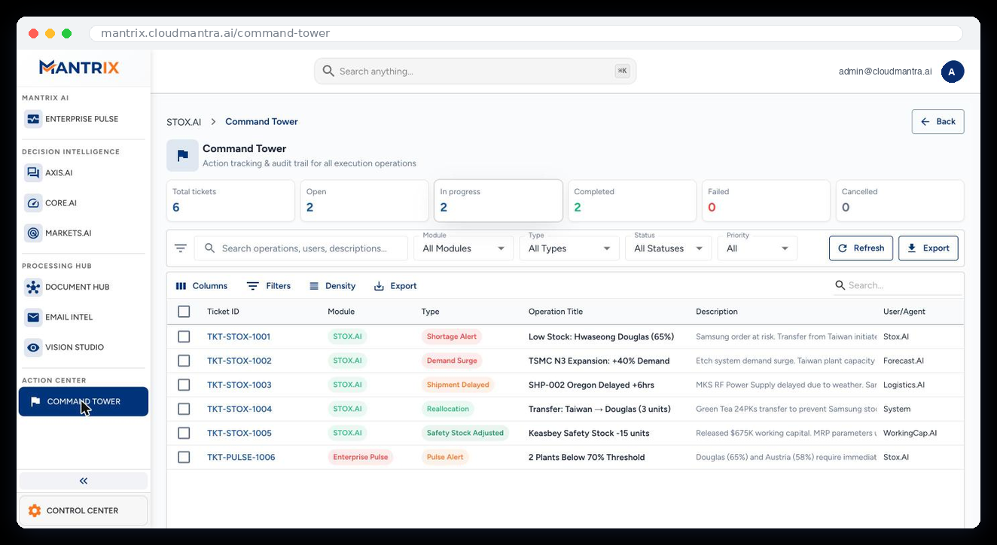This screenshot has width=997, height=545.
Task: Open the table Filters panel
Action: click(269, 286)
